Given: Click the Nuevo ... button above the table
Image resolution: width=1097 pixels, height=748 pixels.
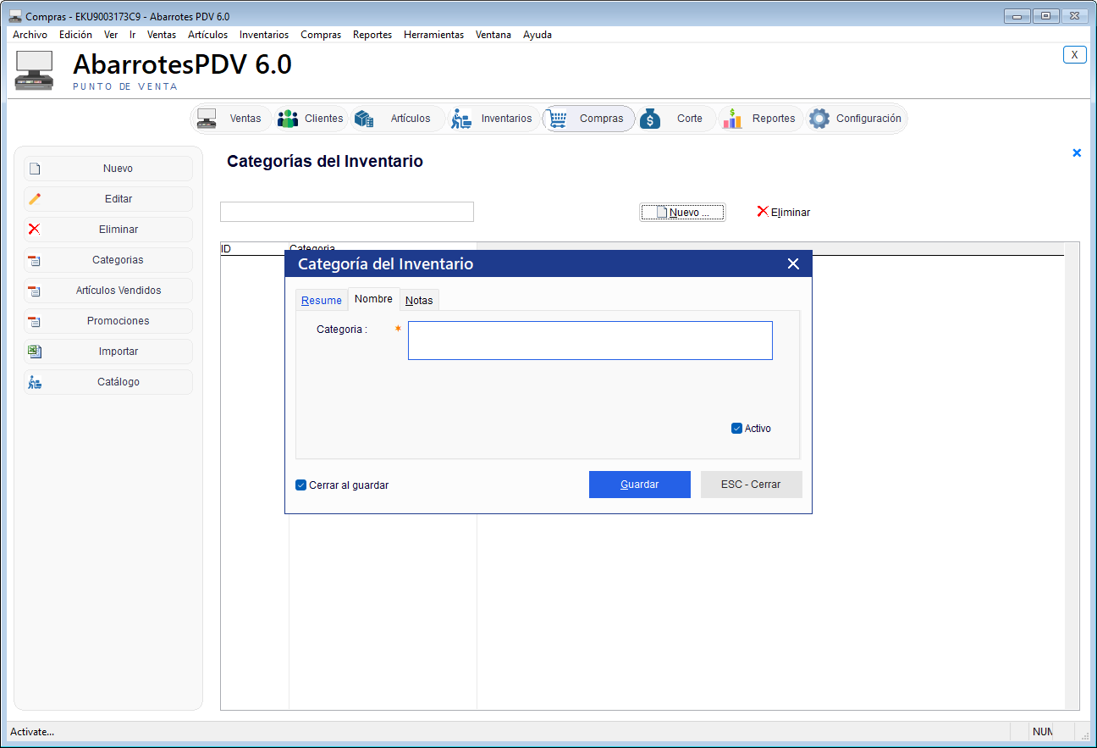Looking at the screenshot, I should 682,213.
